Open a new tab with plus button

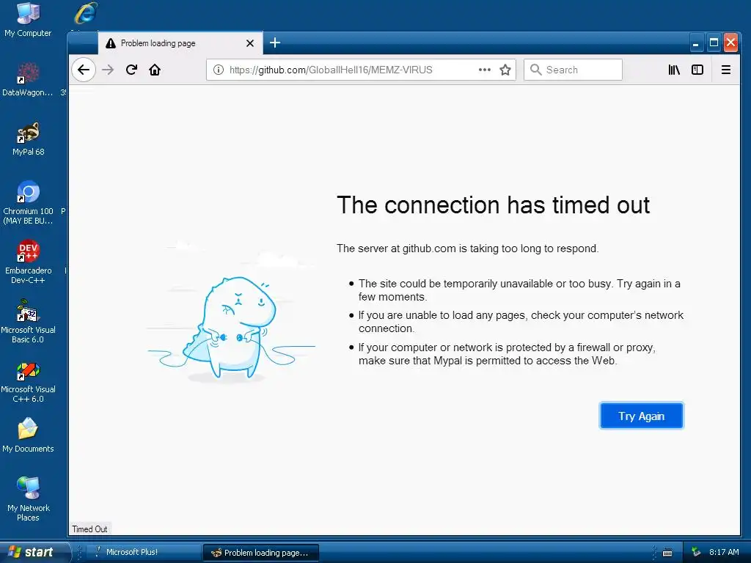(275, 43)
